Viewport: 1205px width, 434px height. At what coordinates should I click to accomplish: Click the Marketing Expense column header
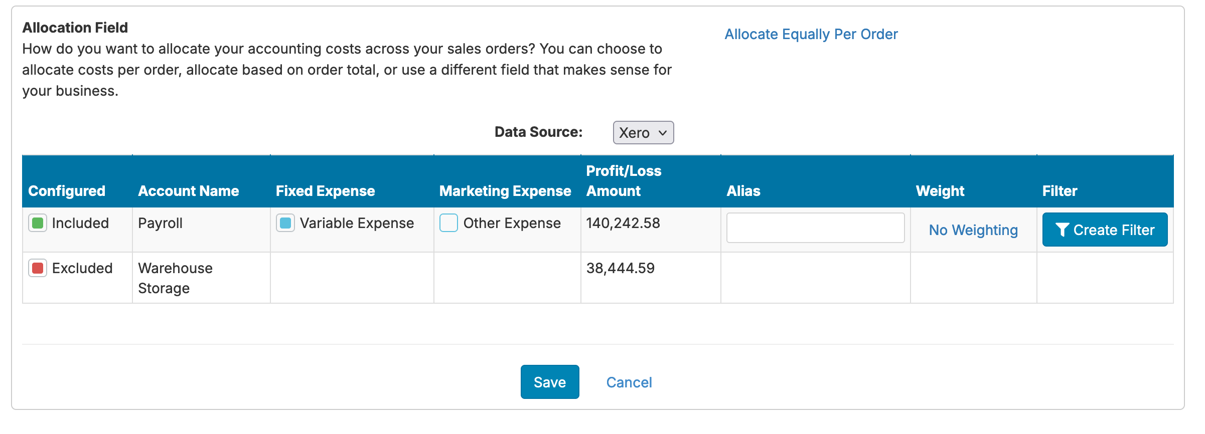(x=505, y=191)
